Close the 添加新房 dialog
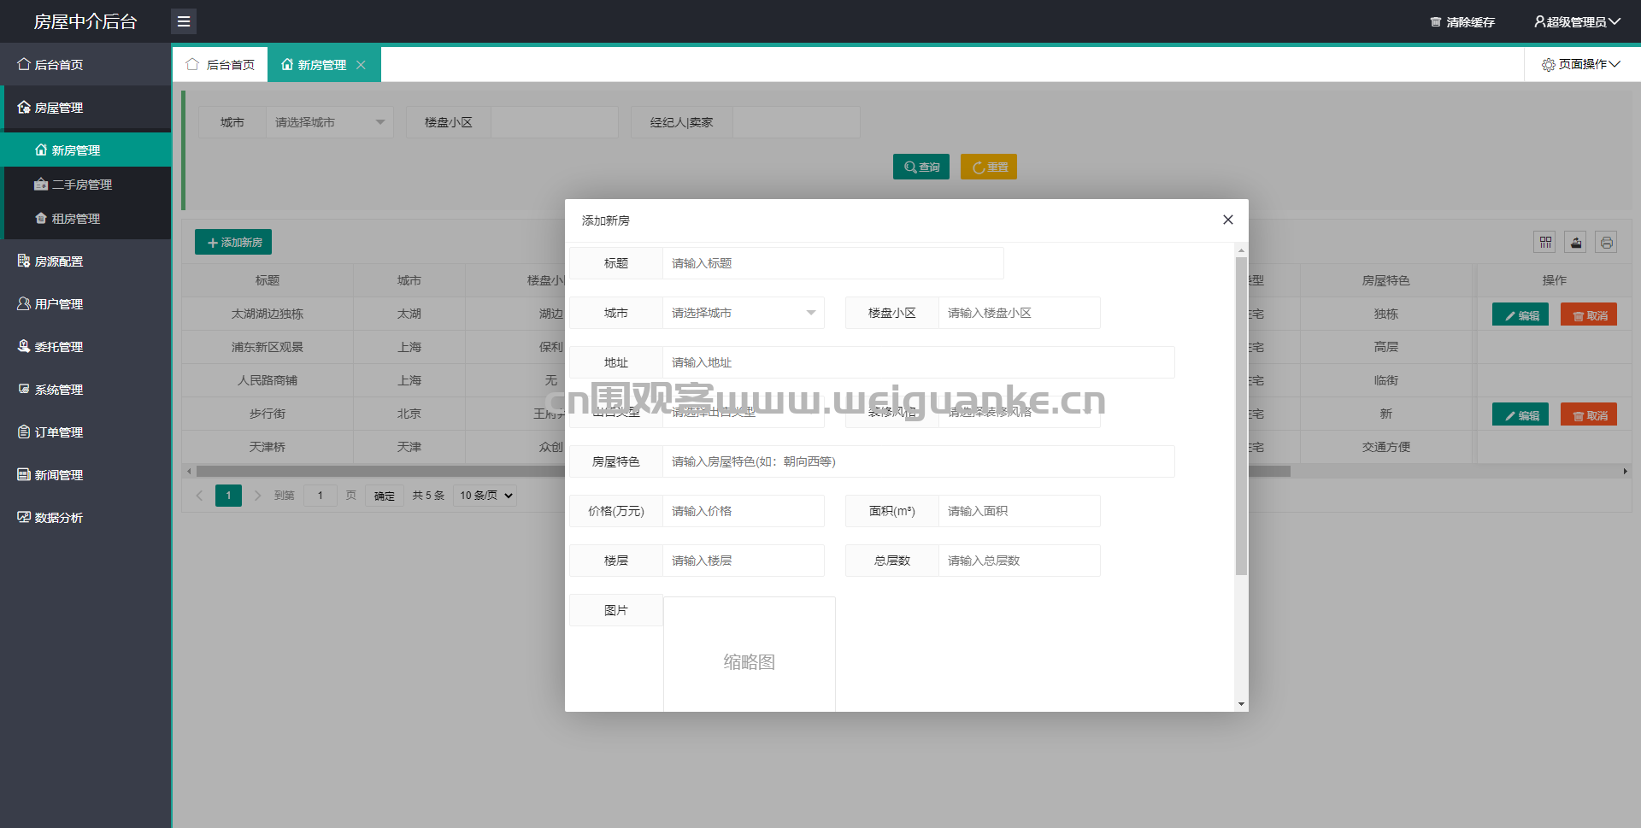The height and width of the screenshot is (828, 1641). (x=1228, y=220)
